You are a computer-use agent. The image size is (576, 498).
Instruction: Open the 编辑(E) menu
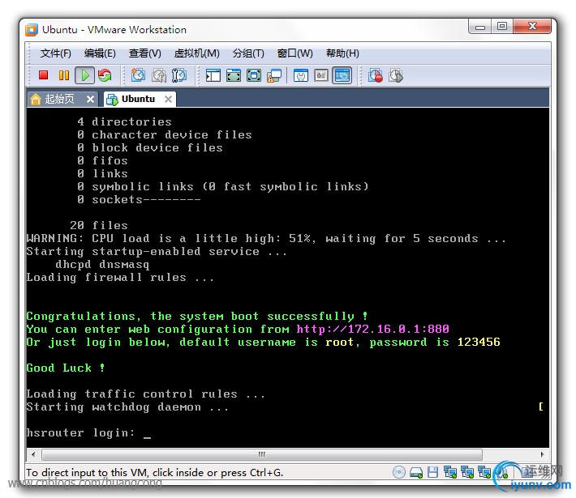click(100, 53)
